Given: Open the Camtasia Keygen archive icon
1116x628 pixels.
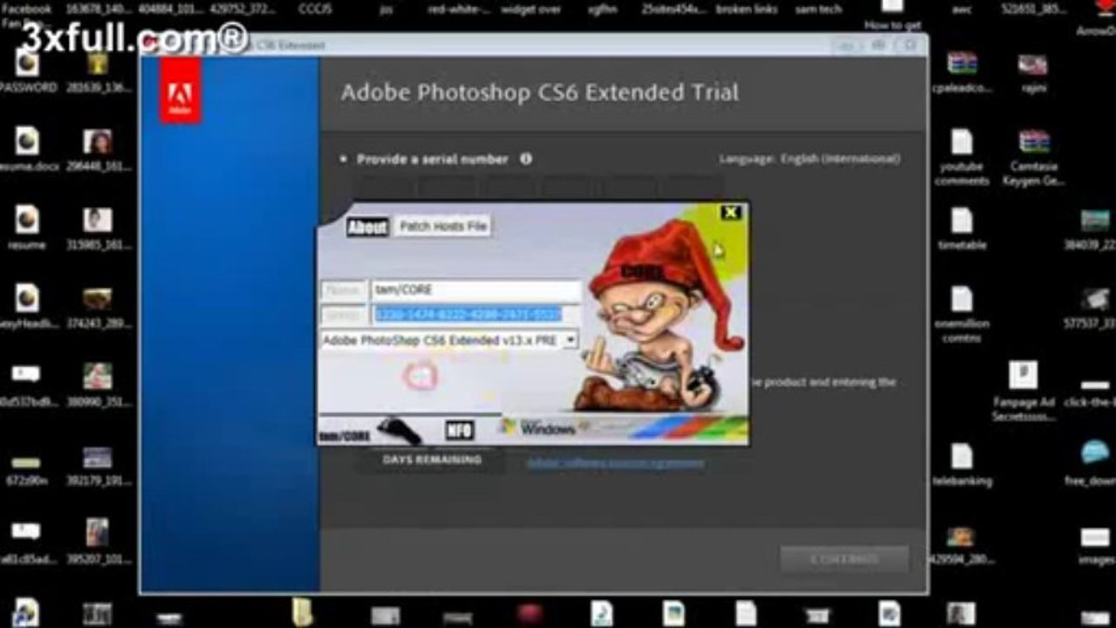Looking at the screenshot, I should click(x=1036, y=157).
